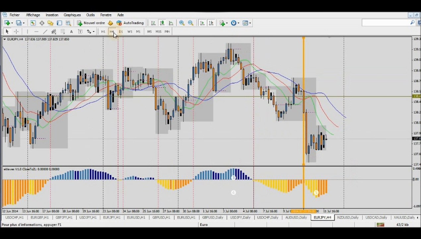Expand the templates dropdown arrow
The image size is (421, 239).
pos(250,23)
